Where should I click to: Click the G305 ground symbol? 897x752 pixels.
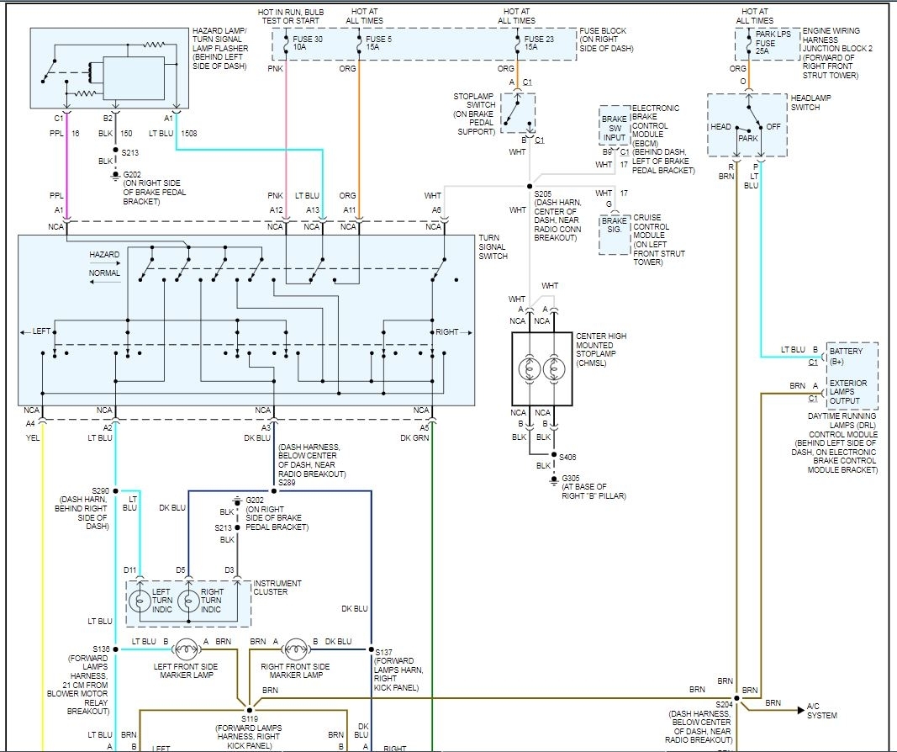click(554, 481)
